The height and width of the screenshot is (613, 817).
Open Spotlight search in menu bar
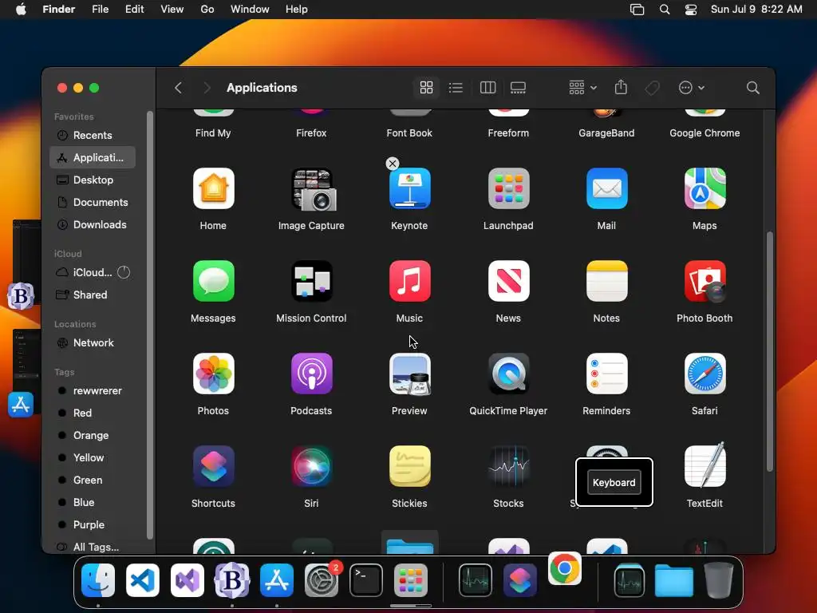(x=665, y=10)
